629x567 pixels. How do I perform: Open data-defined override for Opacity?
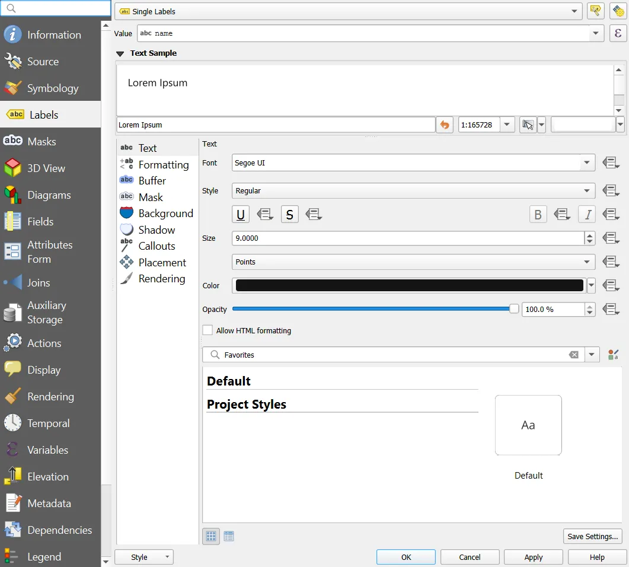coord(611,310)
